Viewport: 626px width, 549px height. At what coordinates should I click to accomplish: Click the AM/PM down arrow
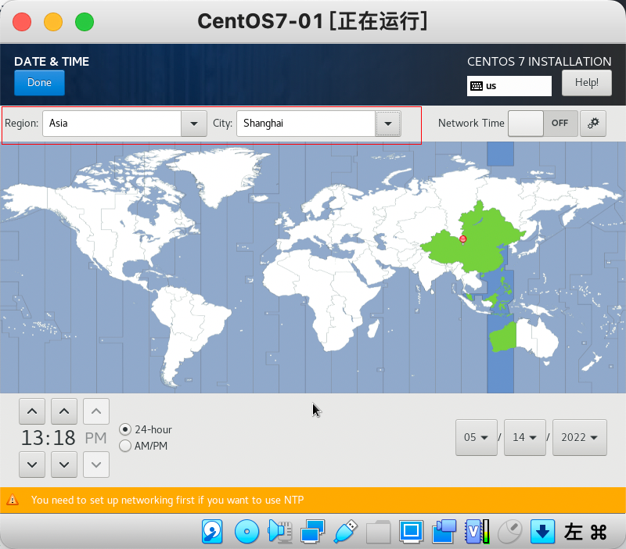[95, 465]
